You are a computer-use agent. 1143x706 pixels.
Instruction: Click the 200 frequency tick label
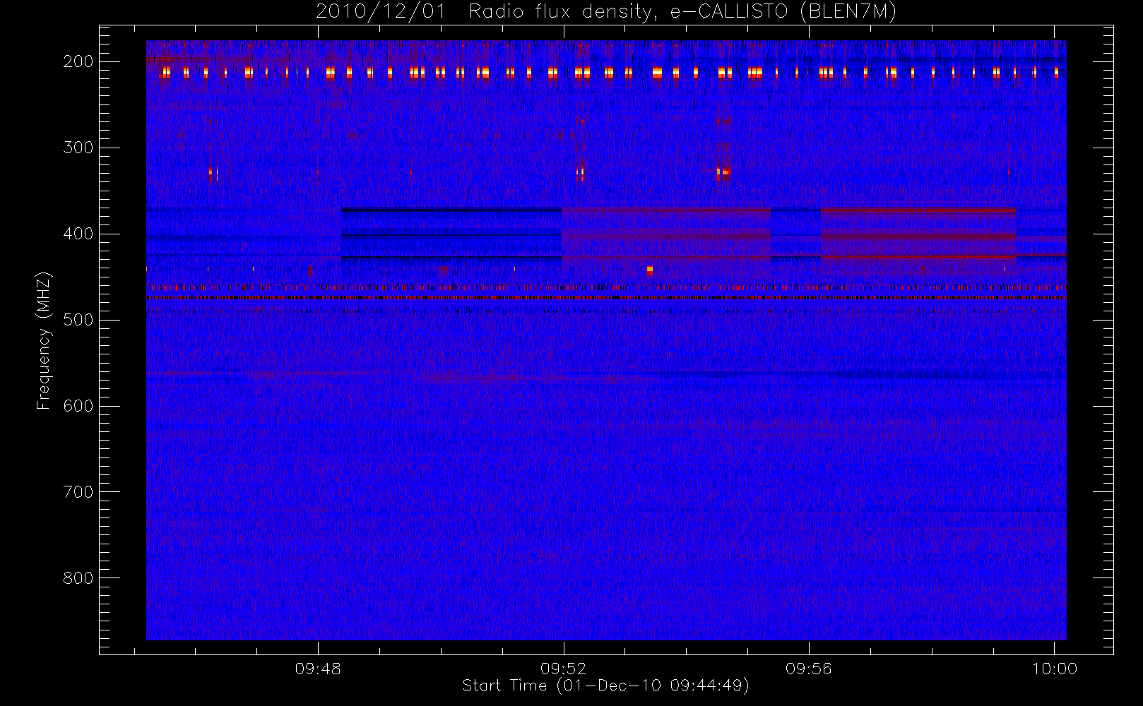coord(78,61)
